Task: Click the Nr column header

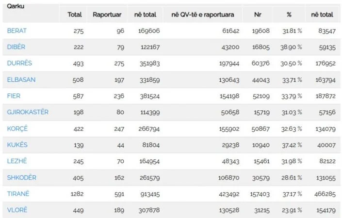Action: pyautogui.click(x=258, y=15)
